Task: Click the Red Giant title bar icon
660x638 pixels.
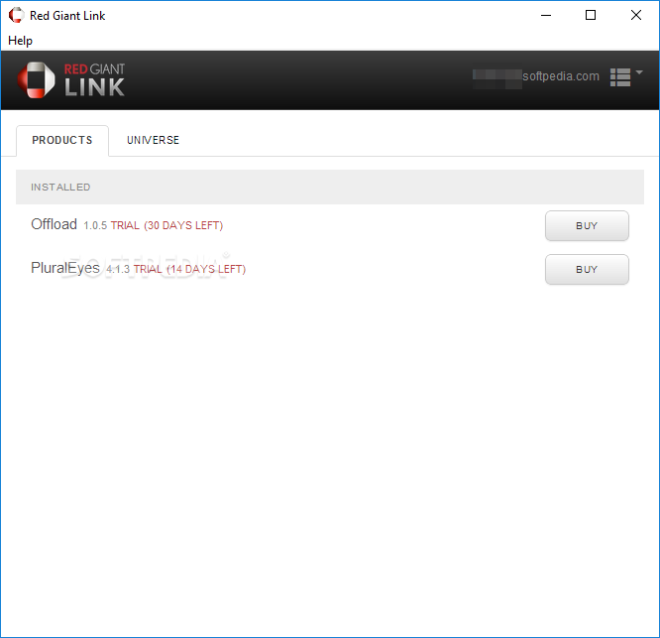Action: coord(17,15)
